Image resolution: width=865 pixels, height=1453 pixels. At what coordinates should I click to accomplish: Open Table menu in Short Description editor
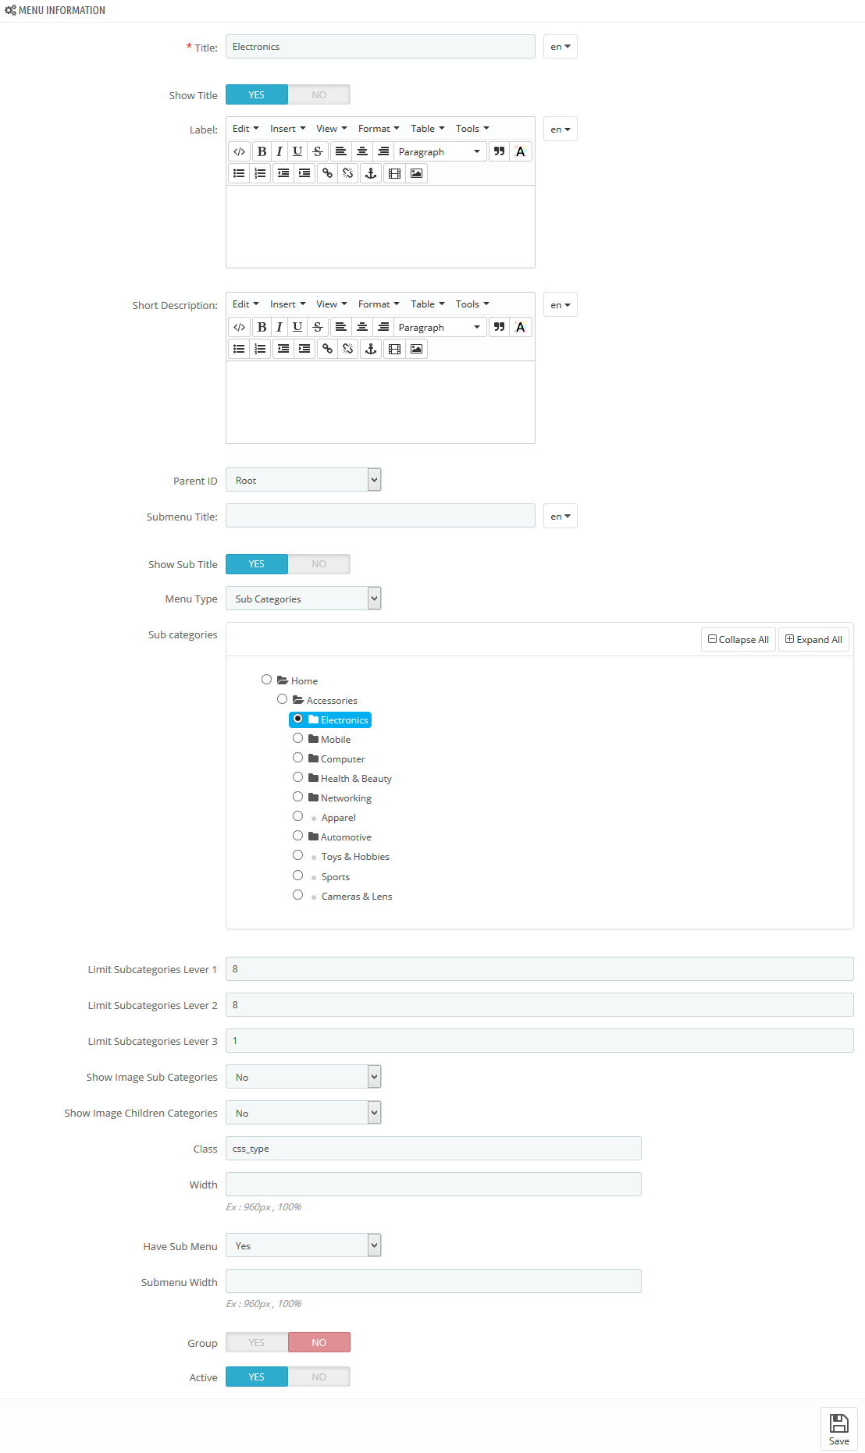point(428,304)
